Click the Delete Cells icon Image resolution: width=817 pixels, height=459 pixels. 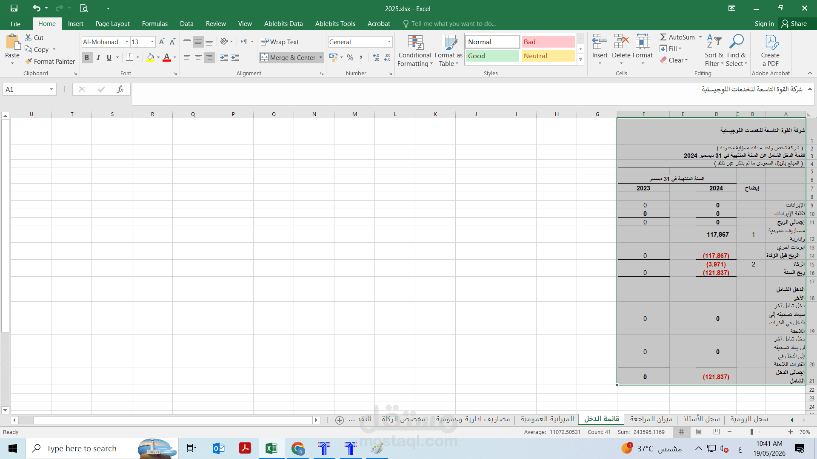[x=621, y=42]
